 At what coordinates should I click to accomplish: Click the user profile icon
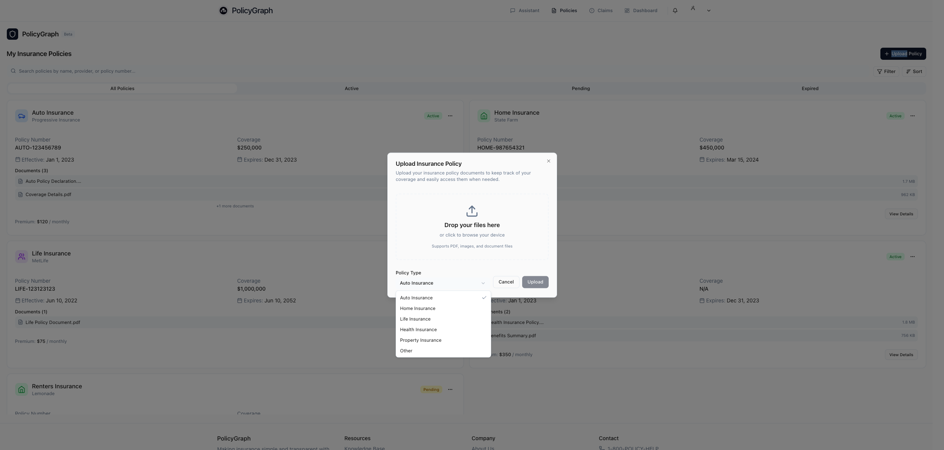[x=693, y=8]
